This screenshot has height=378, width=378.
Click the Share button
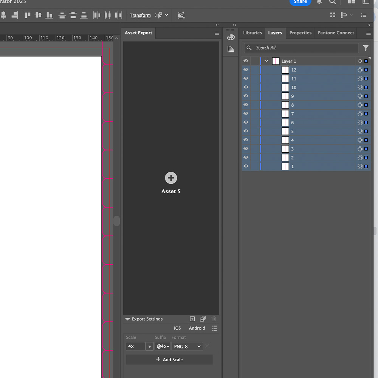point(300,2)
